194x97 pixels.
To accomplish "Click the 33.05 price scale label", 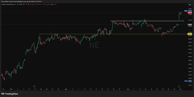I will (190, 85).
